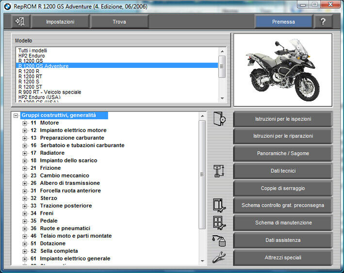344x273 pixels.
Task: Click the piston technical data icon
Action: pyautogui.click(x=219, y=171)
